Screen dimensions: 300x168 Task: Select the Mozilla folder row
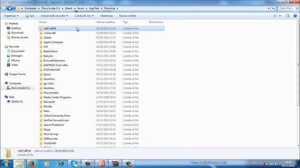click(101, 106)
